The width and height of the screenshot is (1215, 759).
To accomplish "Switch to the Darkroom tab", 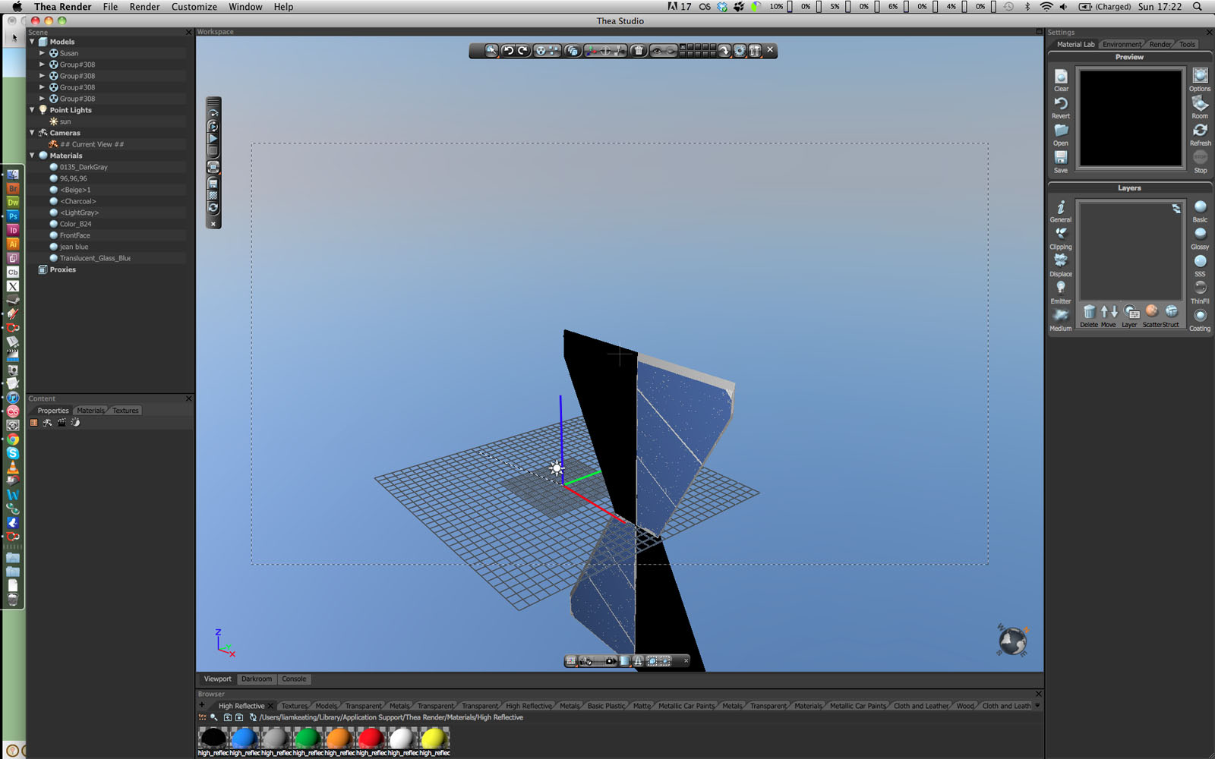I will point(257,679).
